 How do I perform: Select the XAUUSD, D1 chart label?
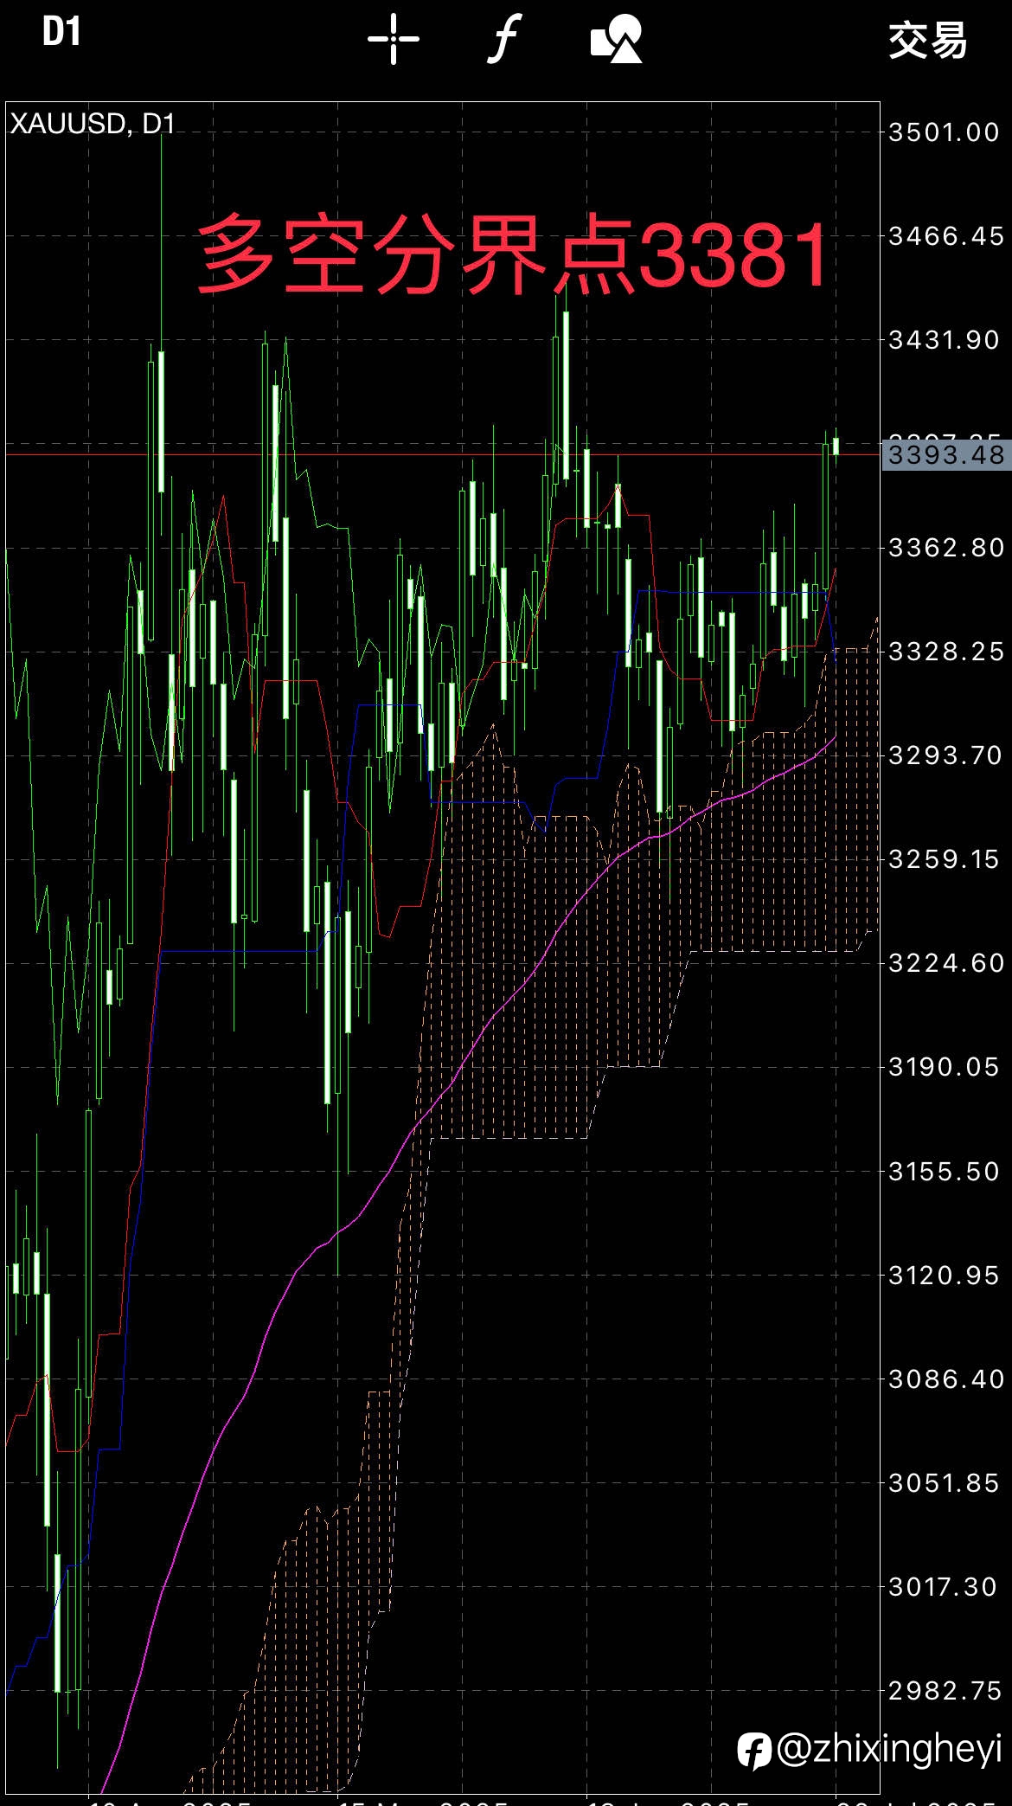[x=93, y=124]
